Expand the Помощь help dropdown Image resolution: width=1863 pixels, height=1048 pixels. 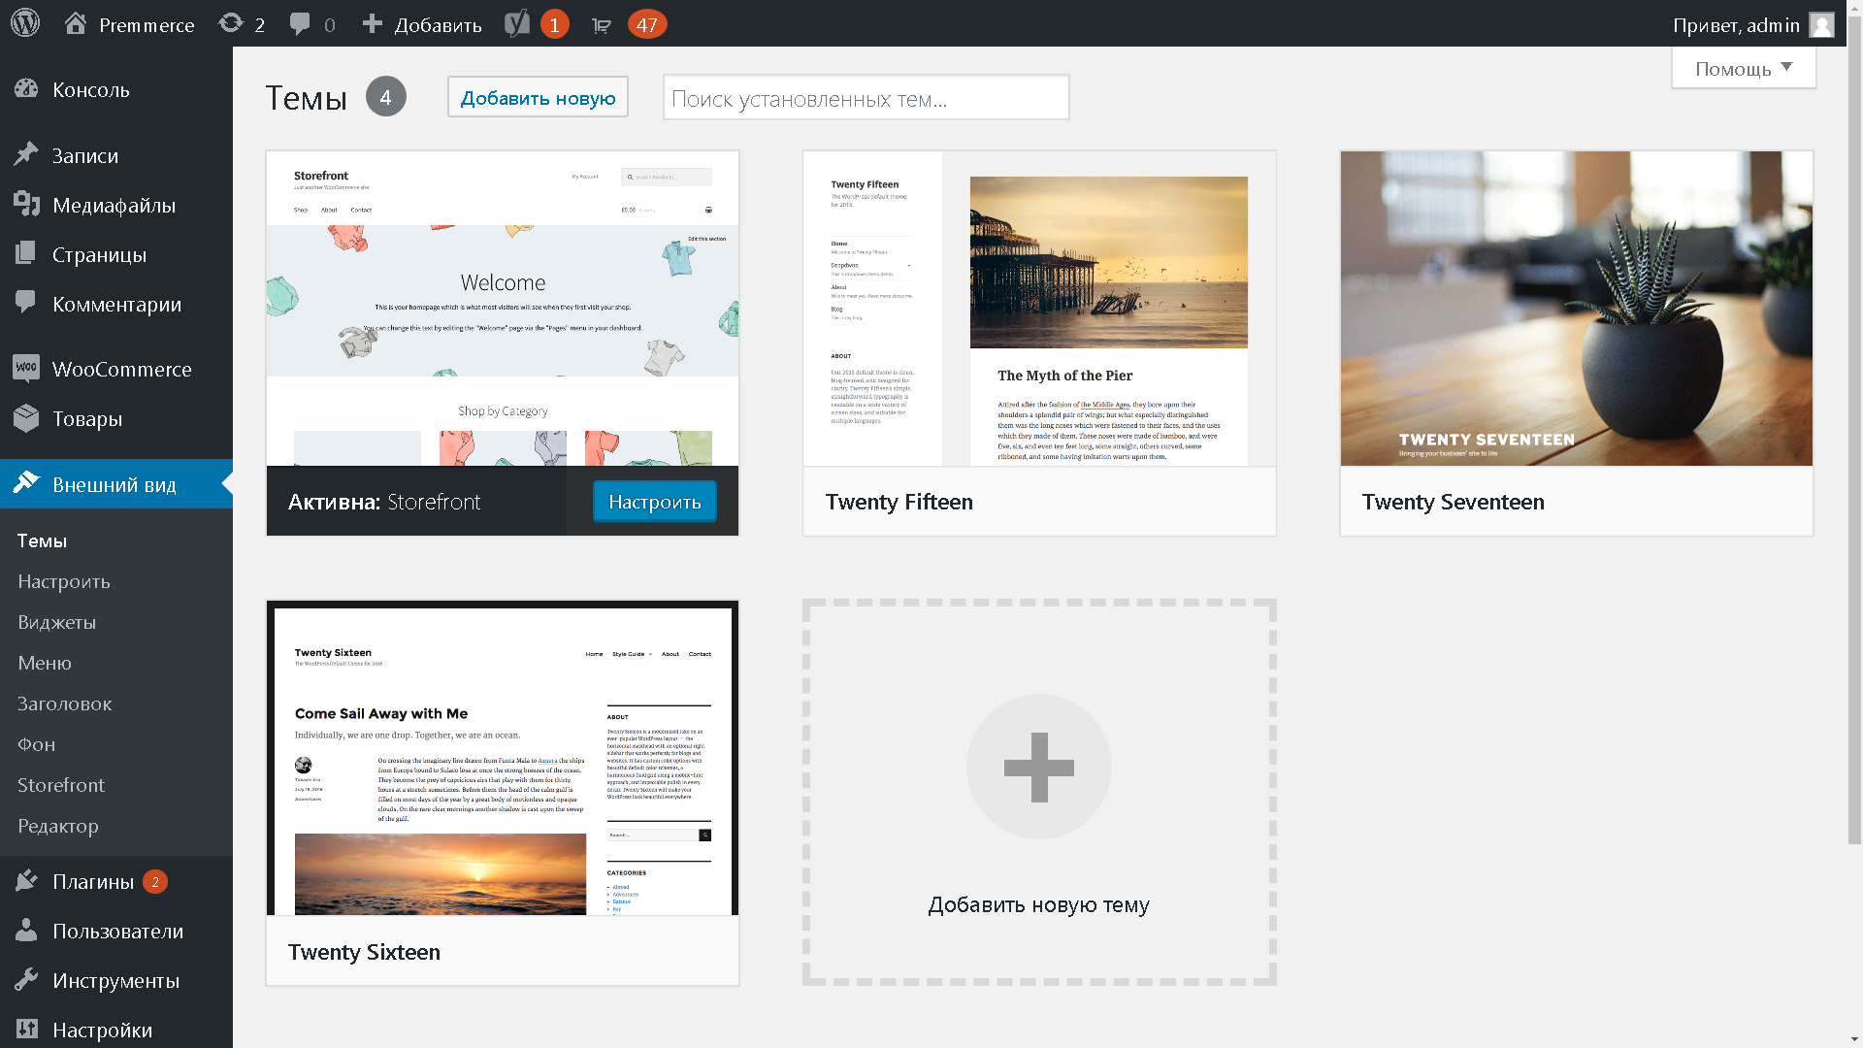(x=1744, y=68)
